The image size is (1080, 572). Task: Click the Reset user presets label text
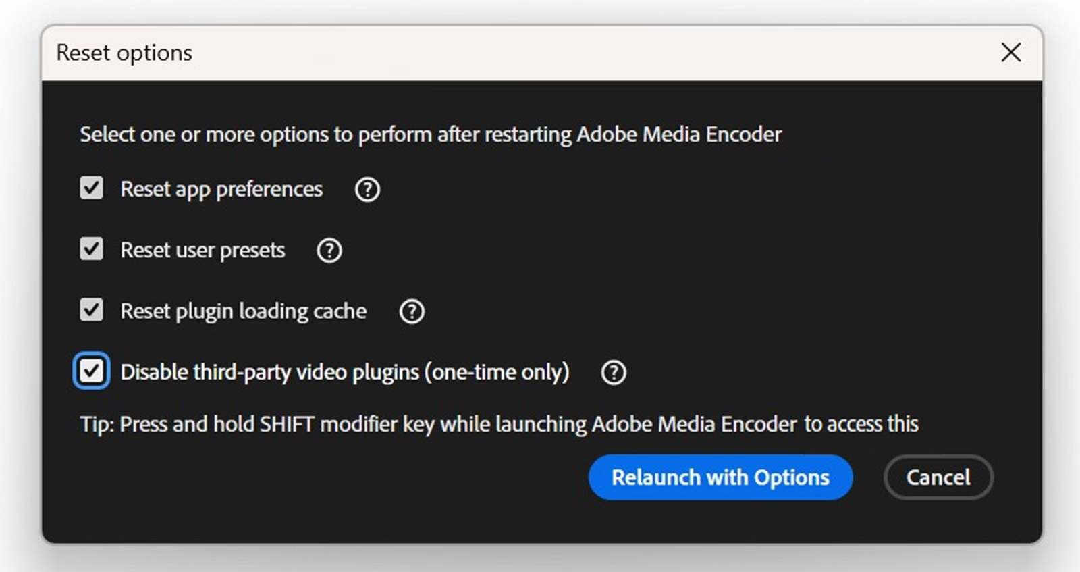click(202, 250)
